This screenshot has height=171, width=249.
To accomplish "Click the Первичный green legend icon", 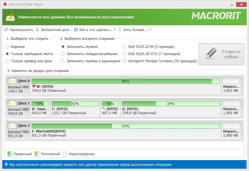I will 10,154.
